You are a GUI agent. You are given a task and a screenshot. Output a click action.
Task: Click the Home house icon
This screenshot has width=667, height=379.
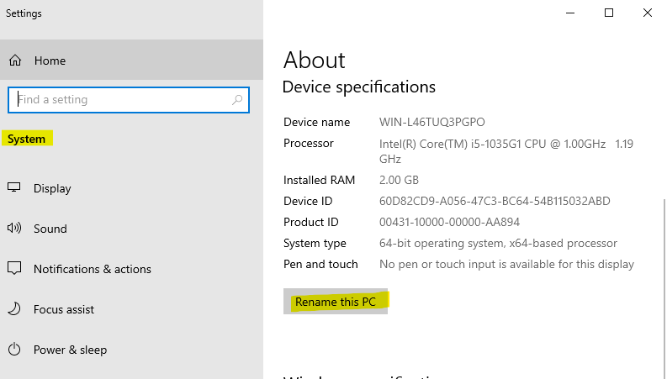coord(14,61)
